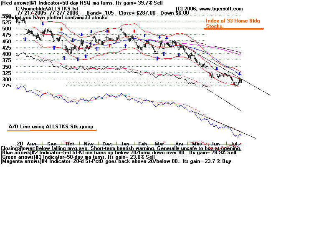Select the 'Aug' month label on the time axis
This screenshot has width=334, height=250.
click(32, 143)
